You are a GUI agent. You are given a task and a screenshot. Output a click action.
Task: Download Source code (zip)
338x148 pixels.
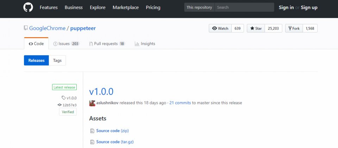click(x=113, y=131)
